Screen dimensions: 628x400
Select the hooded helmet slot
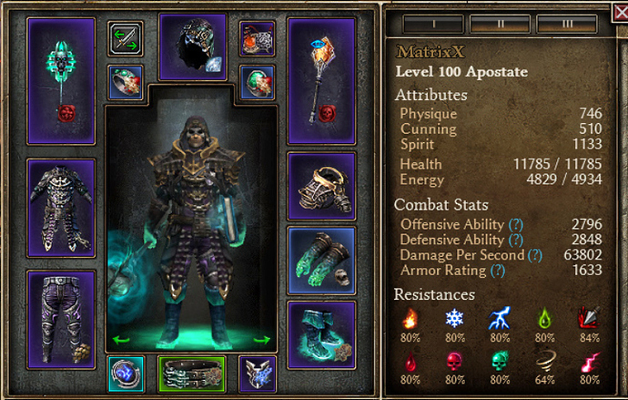(193, 46)
